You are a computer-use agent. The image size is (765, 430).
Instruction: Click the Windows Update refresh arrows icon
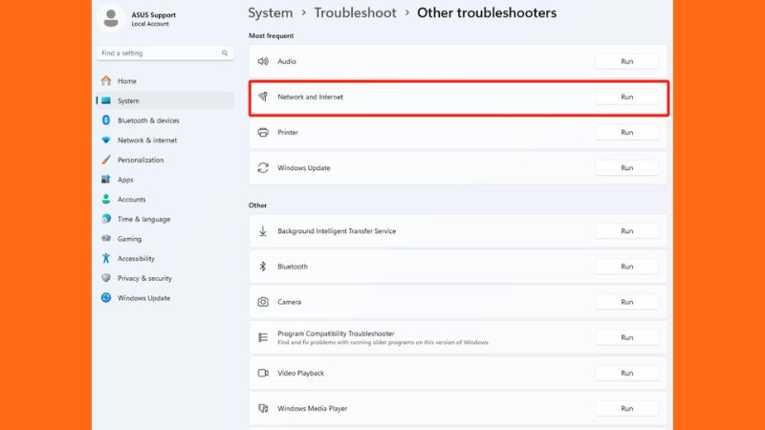click(x=263, y=168)
